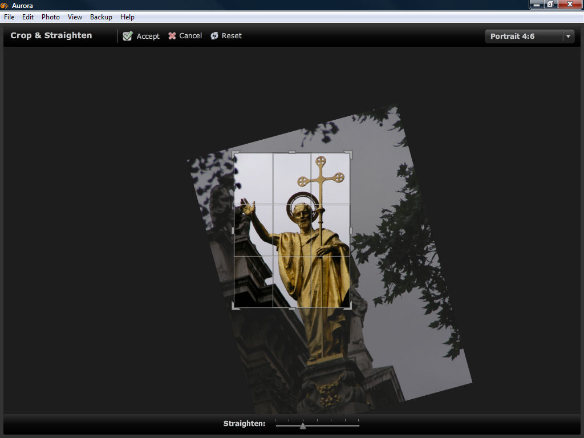Screen dimensions: 584x438
Task: Open the Help menu
Action: [x=127, y=17]
